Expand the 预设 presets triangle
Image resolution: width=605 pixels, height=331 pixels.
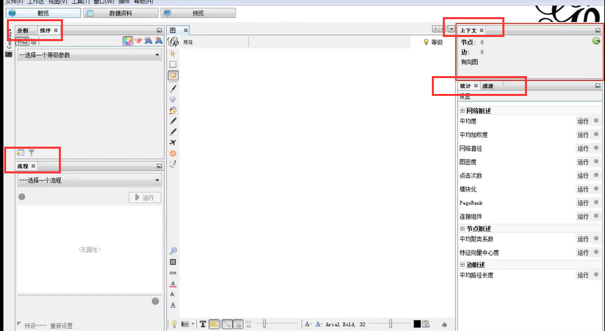click(19, 323)
